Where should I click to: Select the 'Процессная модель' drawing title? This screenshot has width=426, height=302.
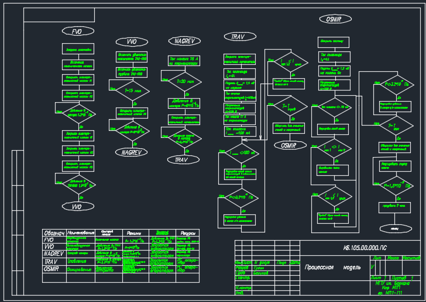coord(332,268)
